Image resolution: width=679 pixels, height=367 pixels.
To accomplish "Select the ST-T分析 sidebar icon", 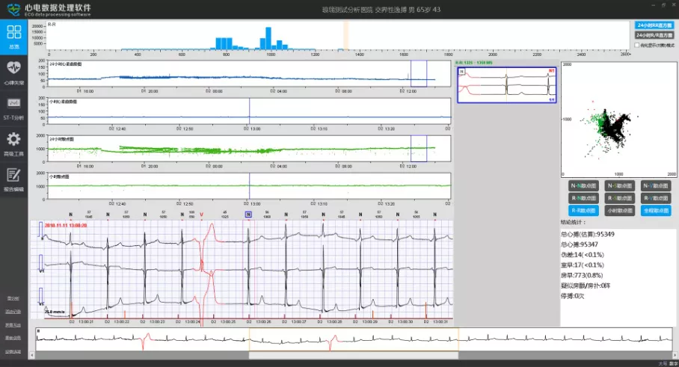I will 13,104.
